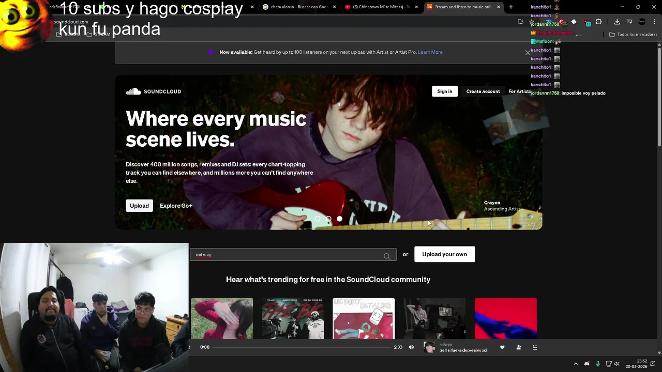Like the current track with the heart icon

pyautogui.click(x=502, y=347)
